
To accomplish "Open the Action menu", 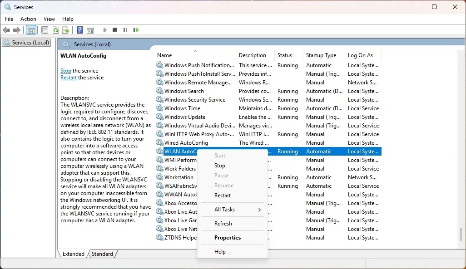I will pyautogui.click(x=28, y=19).
